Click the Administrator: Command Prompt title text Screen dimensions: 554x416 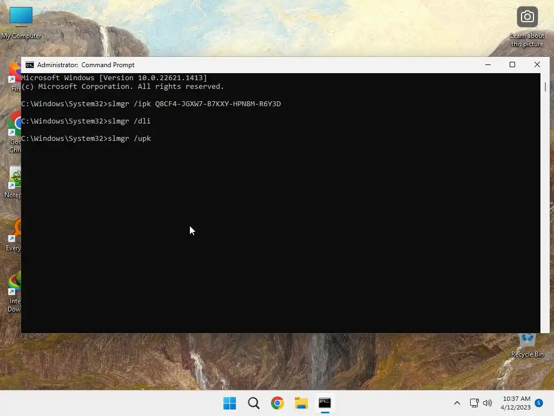coord(86,65)
